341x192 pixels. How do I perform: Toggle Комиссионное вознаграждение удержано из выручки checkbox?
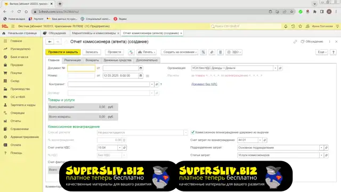(192, 132)
